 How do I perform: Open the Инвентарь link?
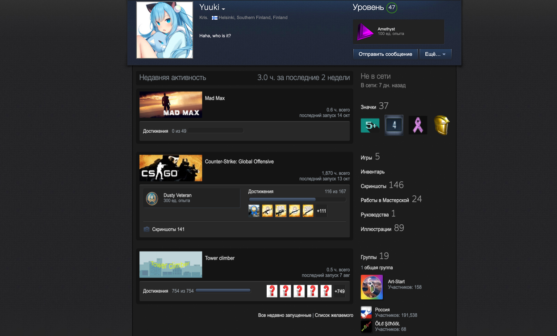[373, 172]
